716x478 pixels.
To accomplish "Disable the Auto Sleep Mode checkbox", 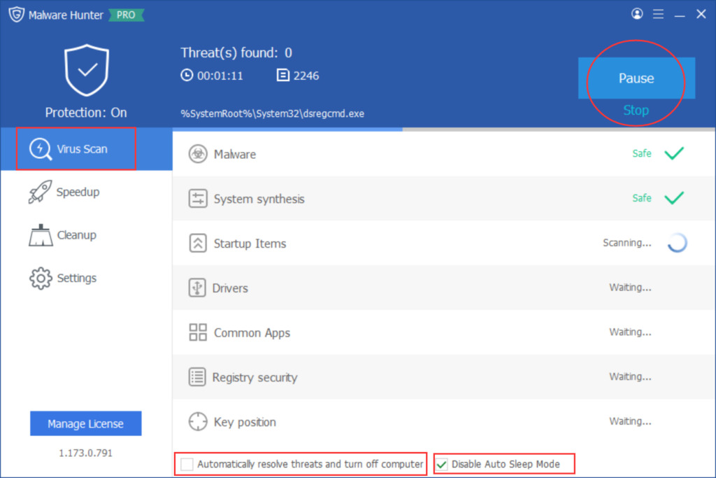I will [x=441, y=463].
